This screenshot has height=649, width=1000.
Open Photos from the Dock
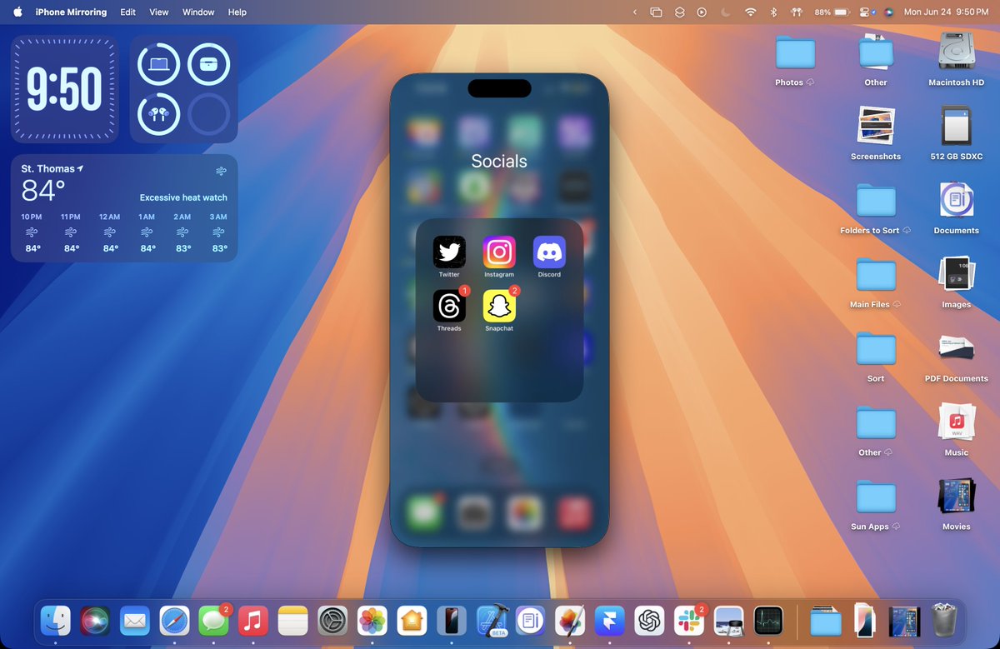click(x=372, y=621)
